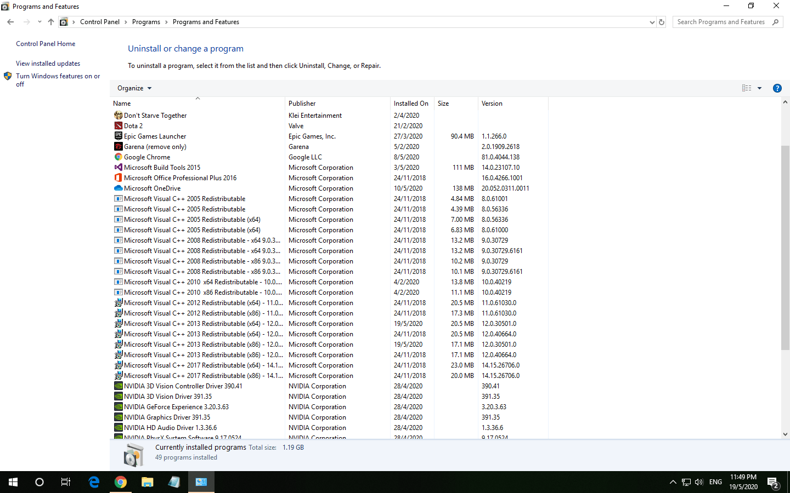The height and width of the screenshot is (493, 790).
Task: Open the volume icon in system tray
Action: click(699, 482)
